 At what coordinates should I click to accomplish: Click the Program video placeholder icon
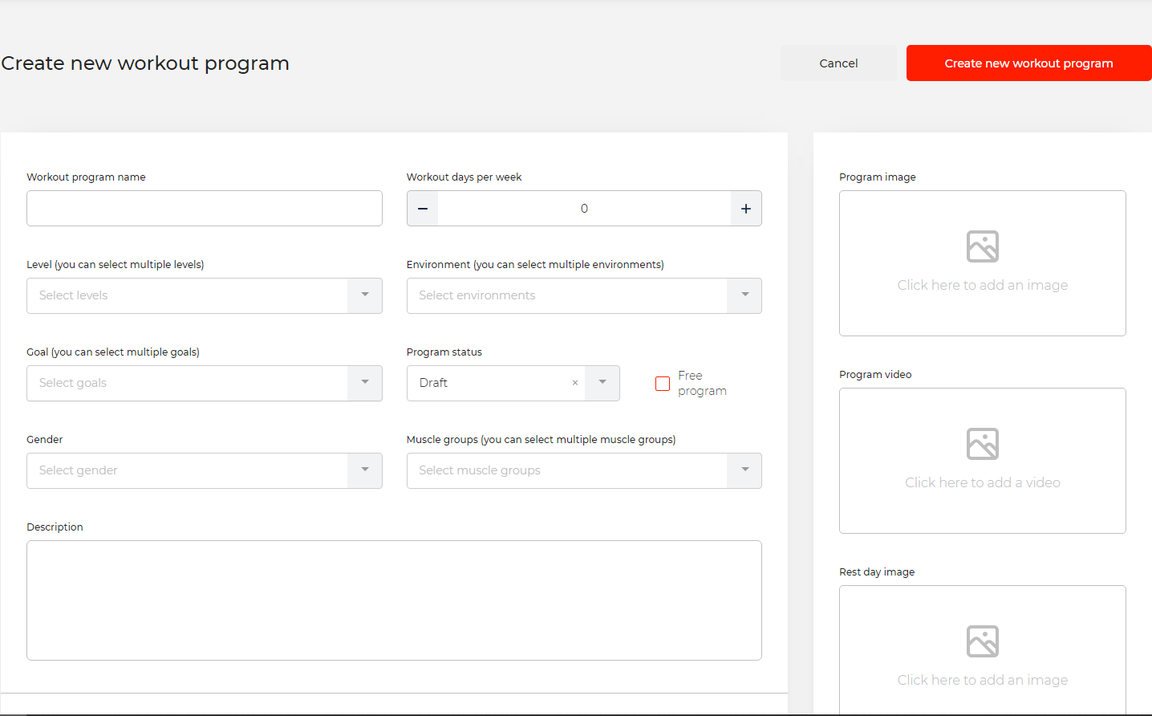point(982,444)
